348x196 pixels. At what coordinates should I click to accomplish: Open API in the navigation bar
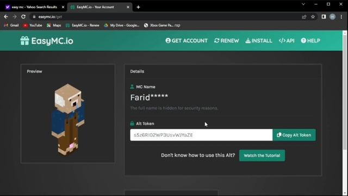287,41
